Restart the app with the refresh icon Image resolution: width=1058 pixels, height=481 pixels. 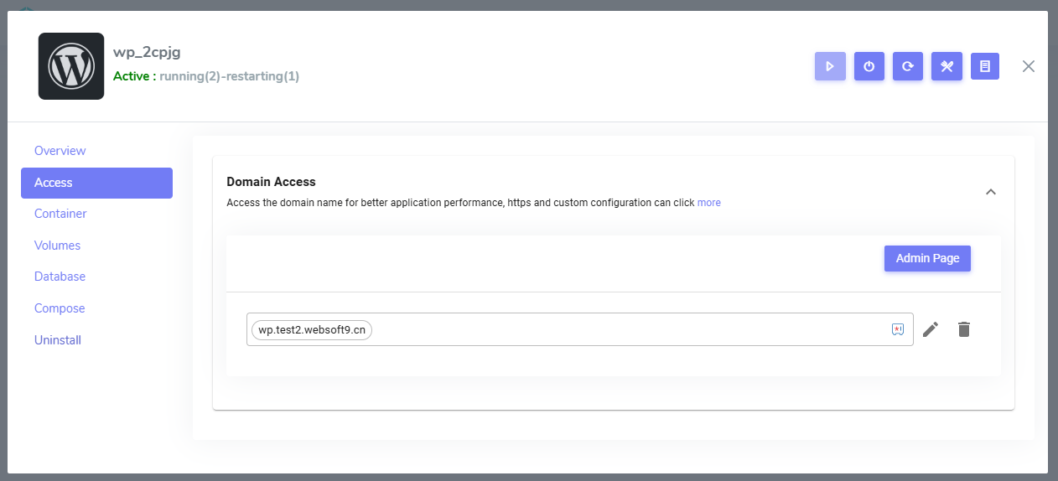coord(907,66)
